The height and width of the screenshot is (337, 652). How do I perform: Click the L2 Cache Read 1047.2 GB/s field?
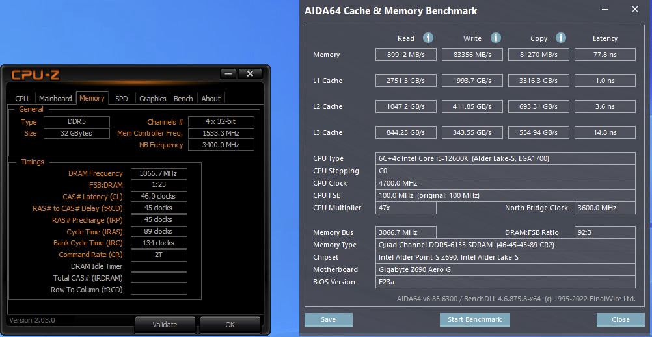point(406,106)
